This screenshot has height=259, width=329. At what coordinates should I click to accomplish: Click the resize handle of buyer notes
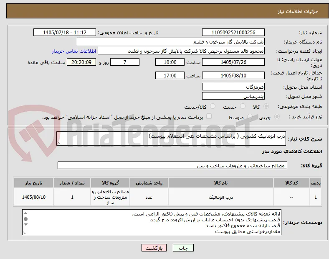tap(25, 233)
